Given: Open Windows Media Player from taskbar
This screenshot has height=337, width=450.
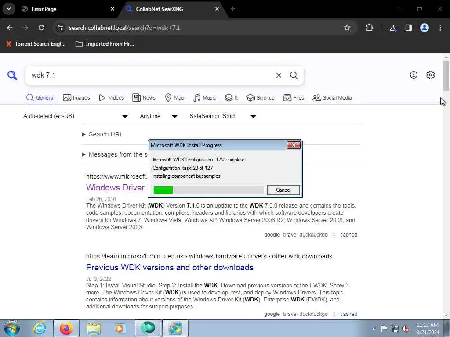Looking at the screenshot, I should [x=120, y=328].
